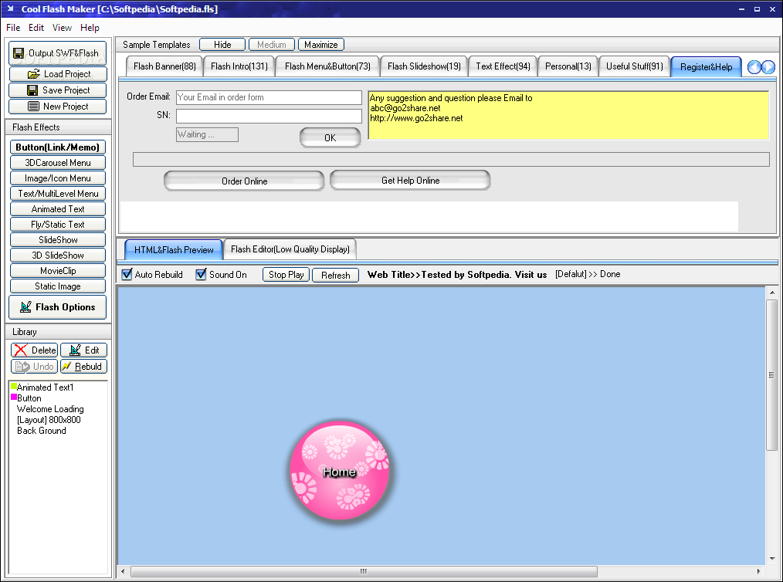This screenshot has height=582, width=783.
Task: Click the Order Online button
Action: [x=244, y=181]
